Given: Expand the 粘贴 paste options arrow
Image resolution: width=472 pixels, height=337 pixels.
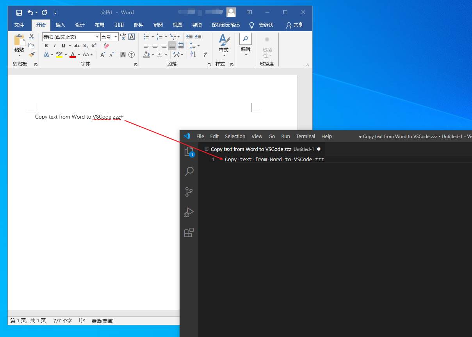Looking at the screenshot, I should click(19, 55).
